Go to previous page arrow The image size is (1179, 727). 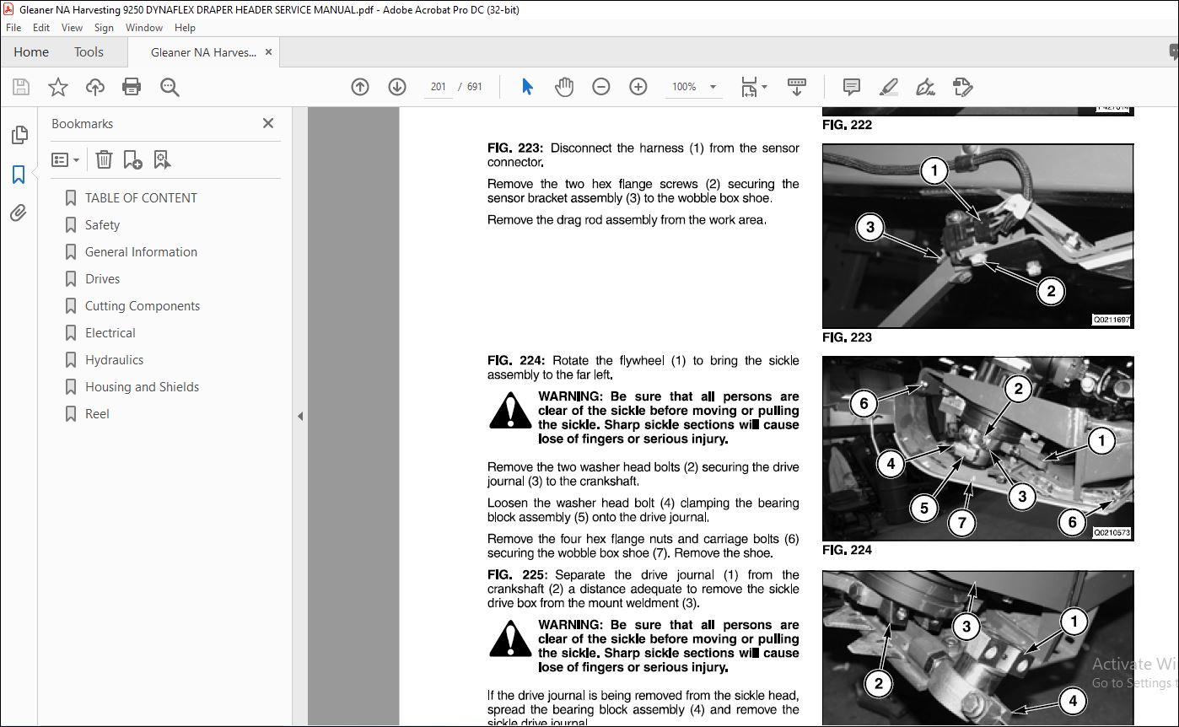tap(360, 87)
